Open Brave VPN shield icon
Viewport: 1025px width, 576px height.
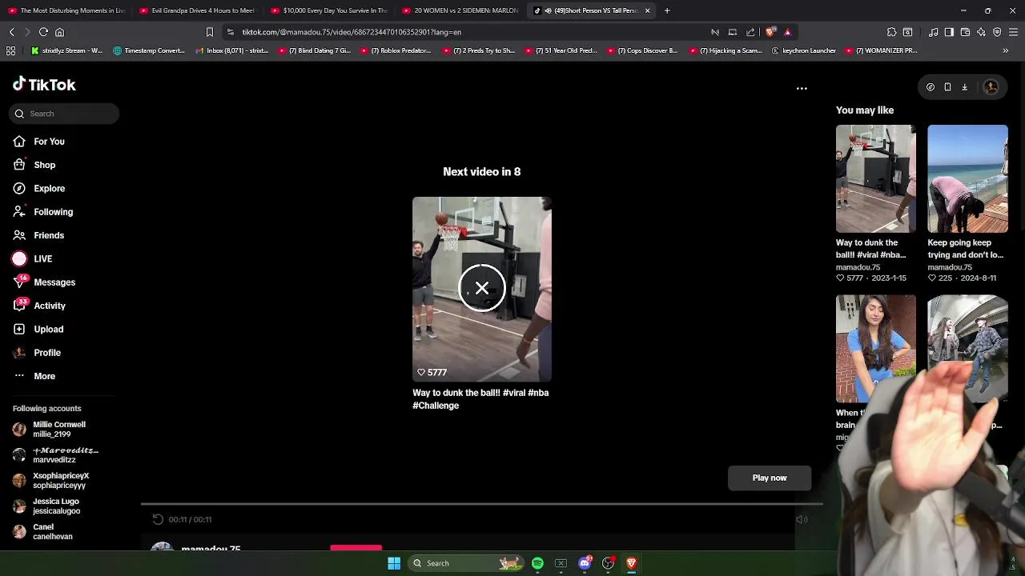pos(997,32)
